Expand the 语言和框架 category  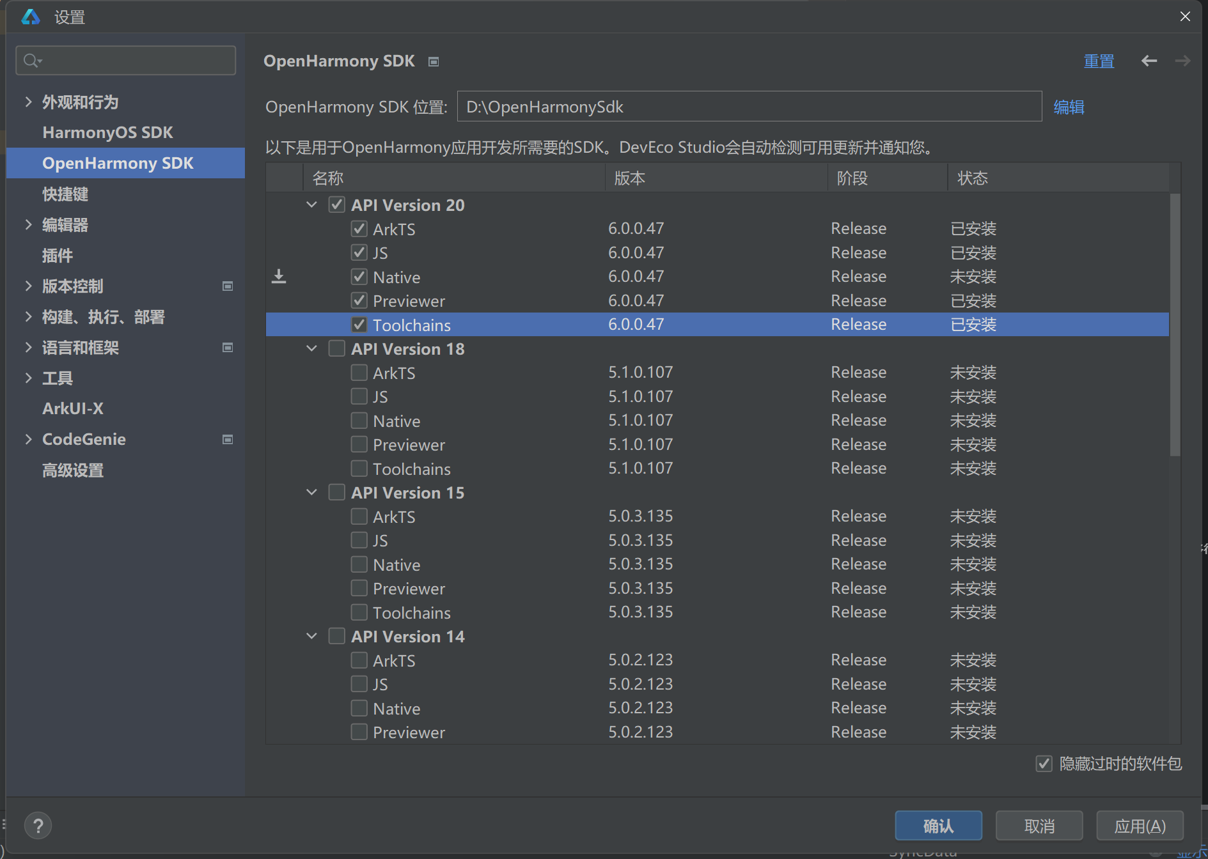28,347
